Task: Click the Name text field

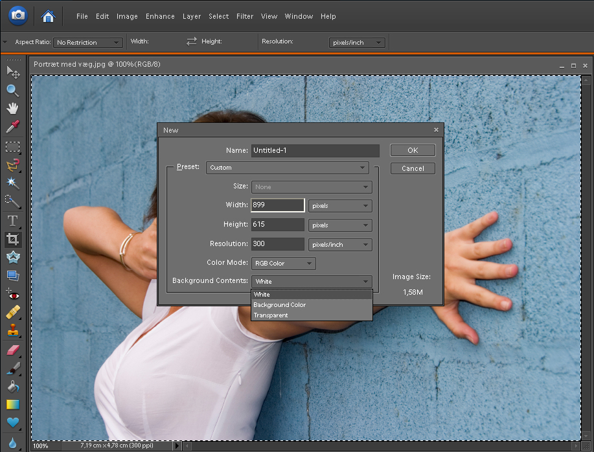Action: point(315,151)
